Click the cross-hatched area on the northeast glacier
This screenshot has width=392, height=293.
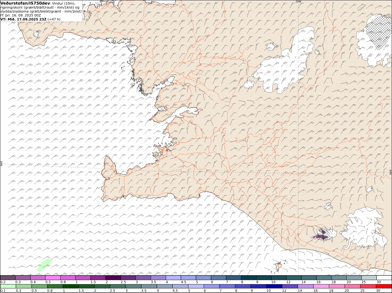(x=379, y=32)
